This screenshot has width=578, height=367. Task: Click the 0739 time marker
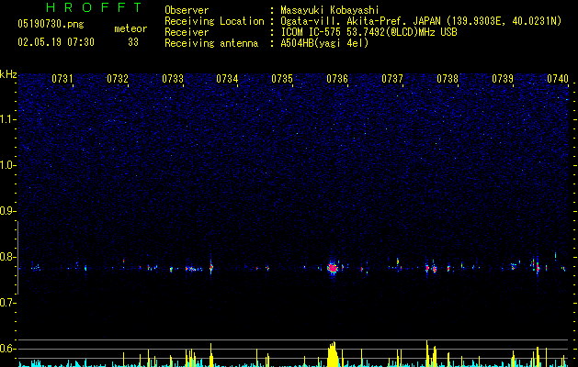click(x=503, y=79)
